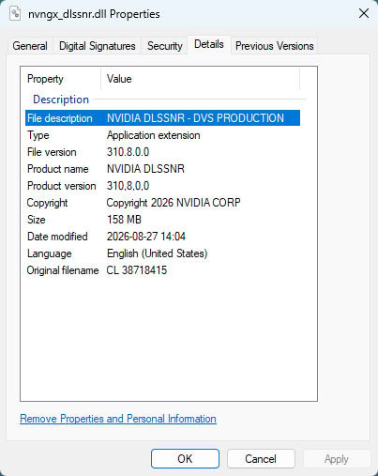Open Remove Properties and Personal Information link

(118, 419)
